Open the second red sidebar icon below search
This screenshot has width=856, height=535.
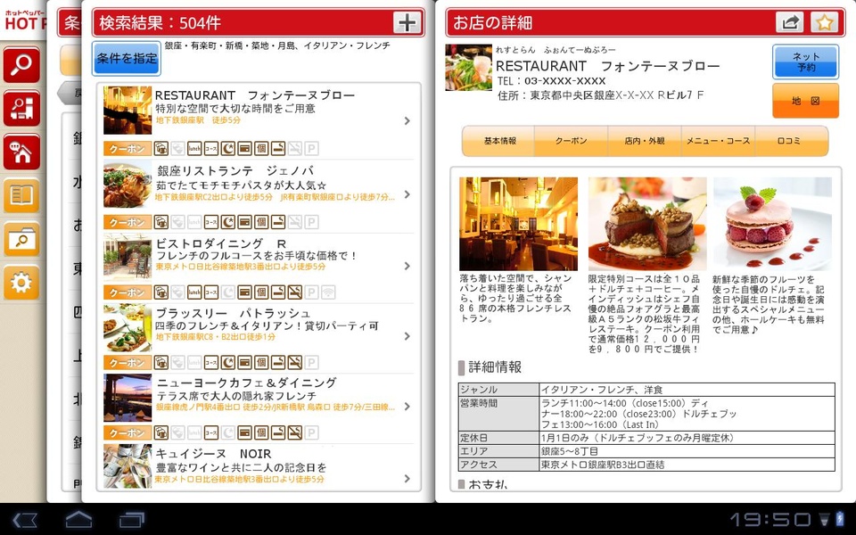click(x=21, y=108)
